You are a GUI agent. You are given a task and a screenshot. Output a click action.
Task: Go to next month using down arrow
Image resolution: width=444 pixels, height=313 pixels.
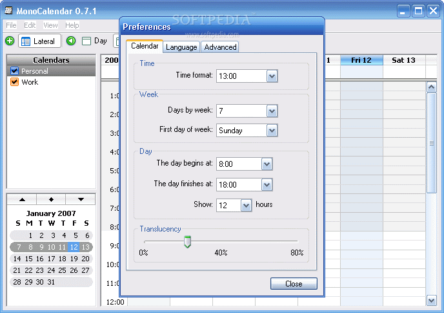[81, 199]
